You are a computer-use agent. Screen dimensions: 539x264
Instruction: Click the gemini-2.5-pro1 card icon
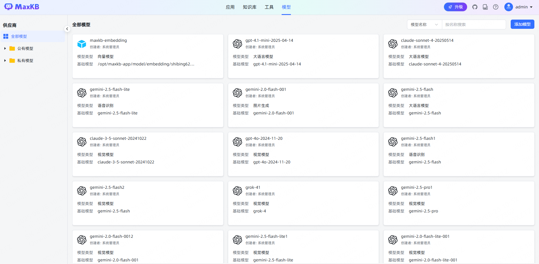pyautogui.click(x=393, y=191)
